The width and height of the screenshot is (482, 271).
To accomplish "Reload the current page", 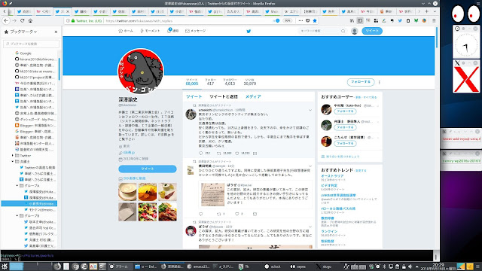I will 22,20.
